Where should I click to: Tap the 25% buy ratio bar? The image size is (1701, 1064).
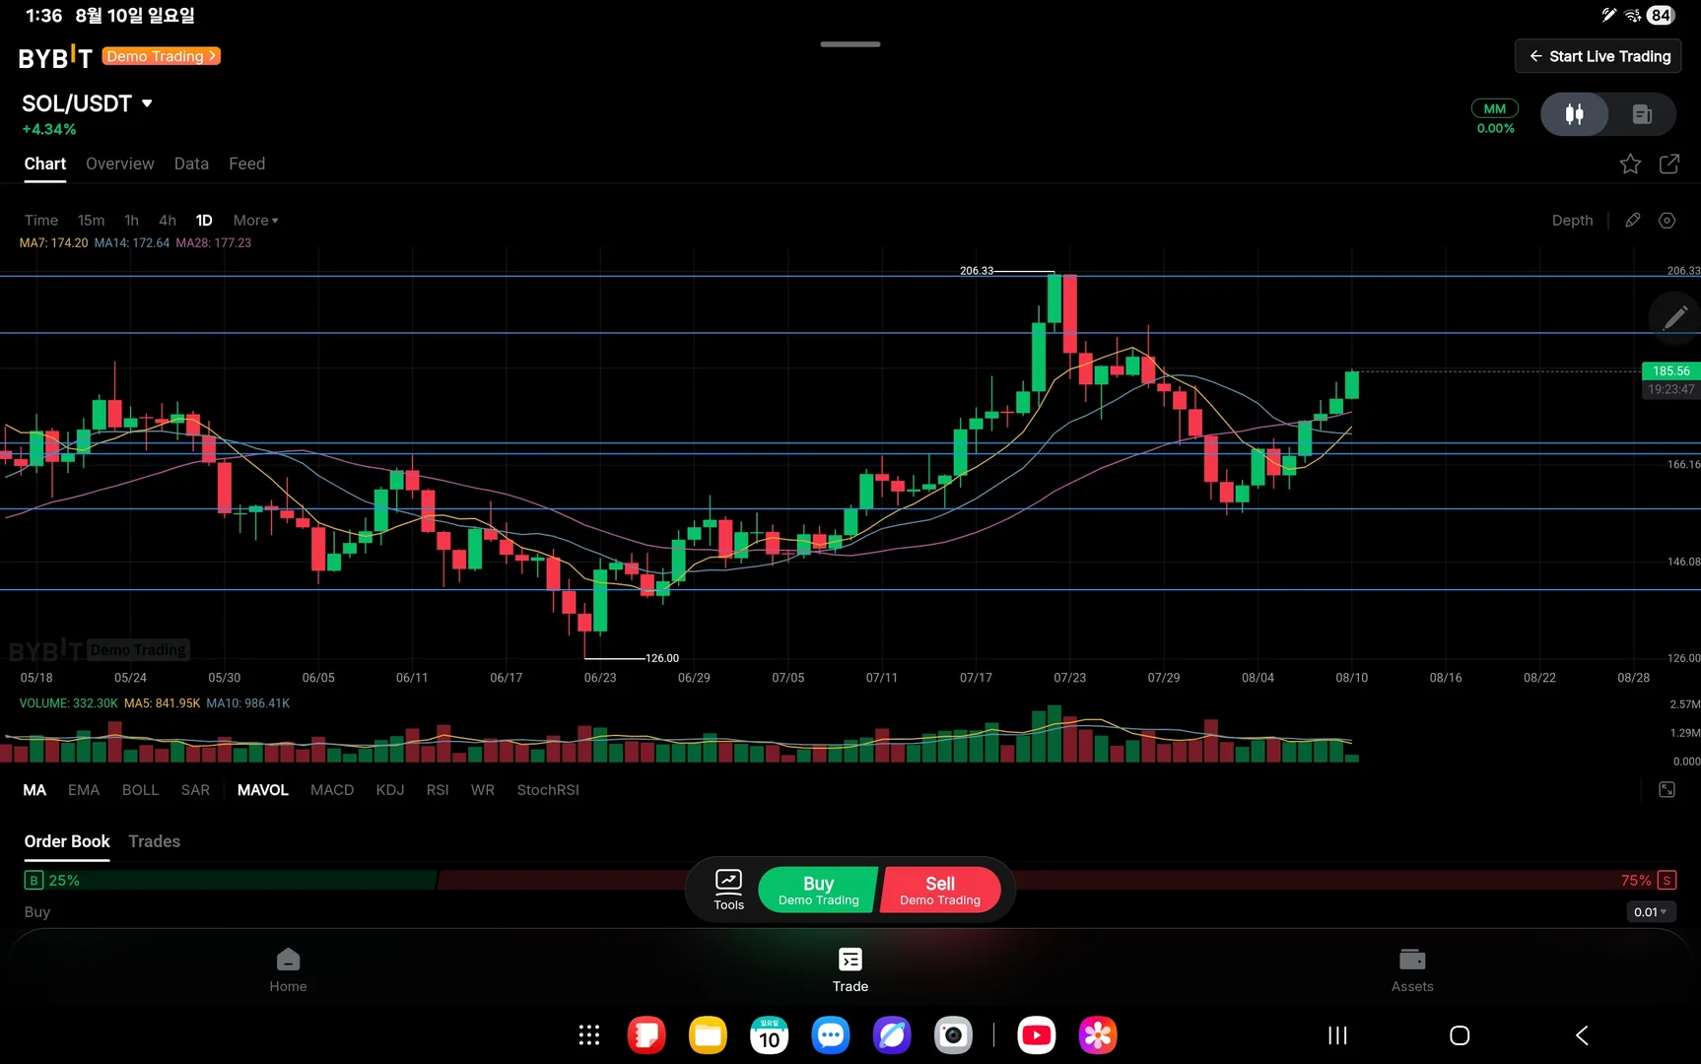click(230, 881)
